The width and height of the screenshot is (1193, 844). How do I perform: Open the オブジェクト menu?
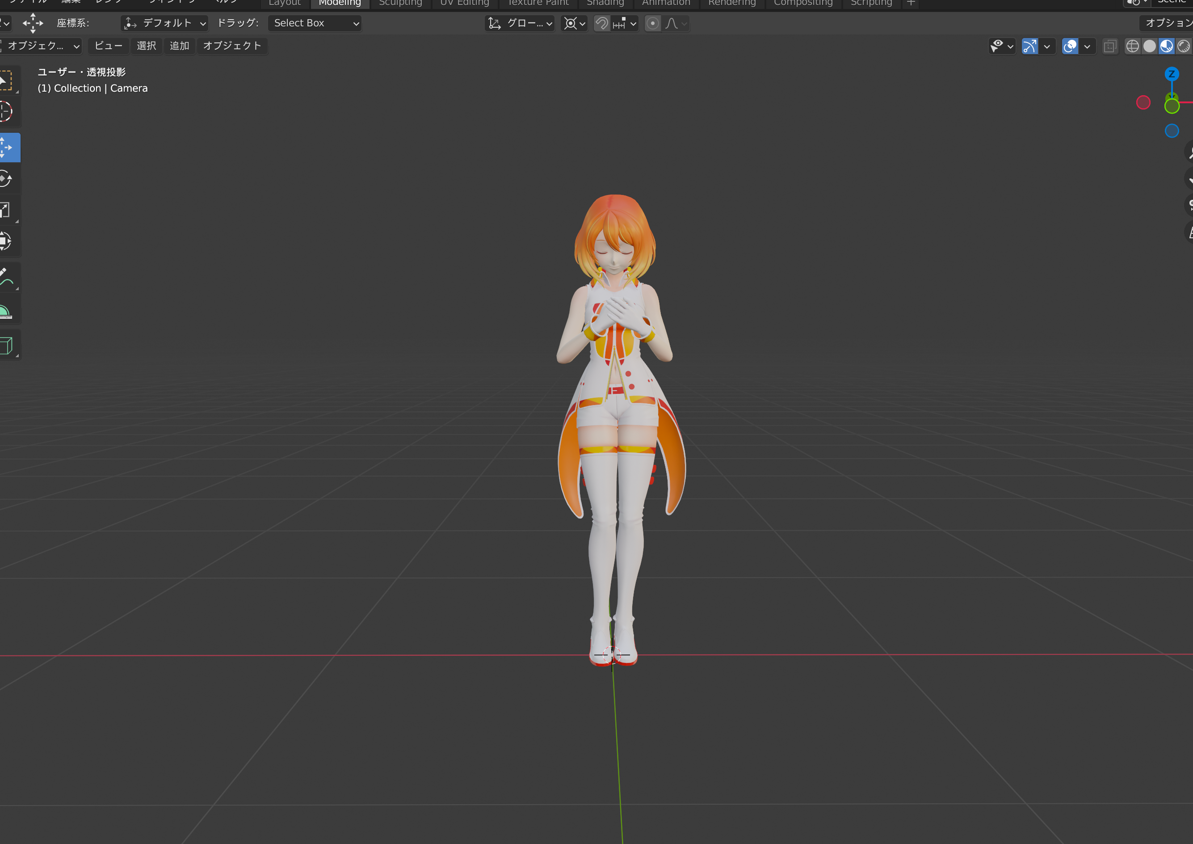click(232, 46)
